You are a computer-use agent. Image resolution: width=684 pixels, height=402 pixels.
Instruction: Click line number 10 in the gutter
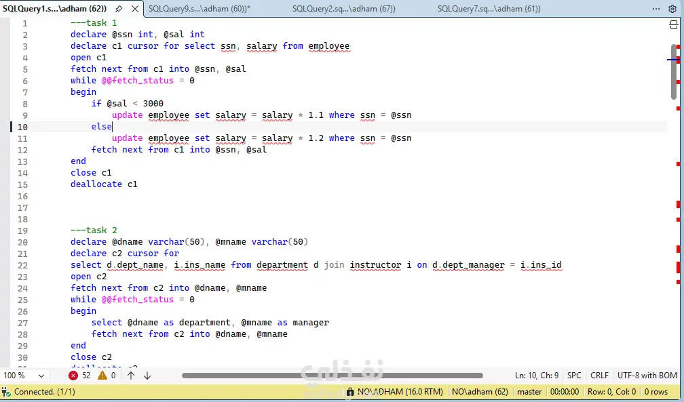pos(22,127)
